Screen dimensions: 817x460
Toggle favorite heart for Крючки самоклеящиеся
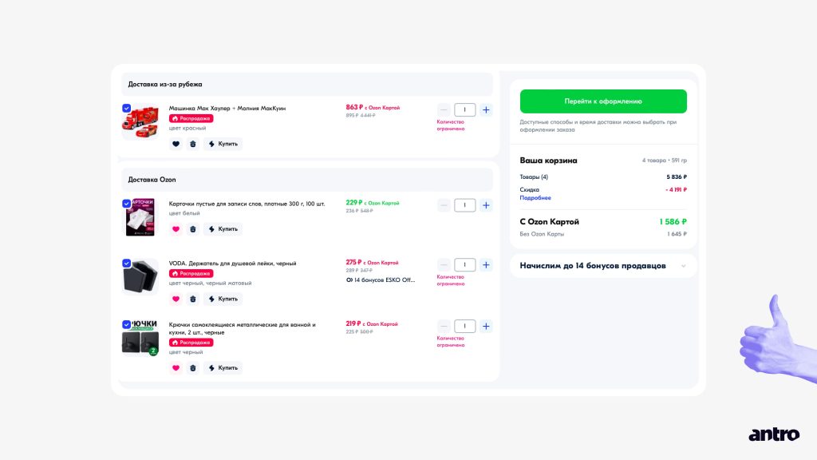click(176, 367)
